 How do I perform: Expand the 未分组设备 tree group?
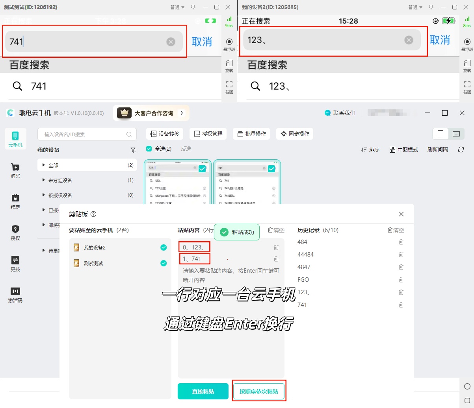pyautogui.click(x=44, y=180)
